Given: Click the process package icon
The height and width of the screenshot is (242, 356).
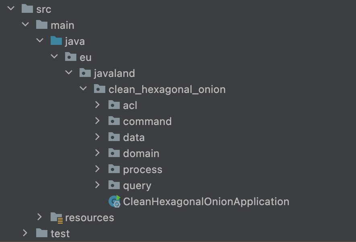Looking at the screenshot, I should pyautogui.click(x=114, y=169).
